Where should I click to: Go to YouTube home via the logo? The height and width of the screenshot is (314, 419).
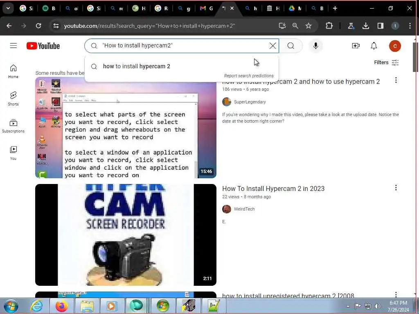[x=43, y=46]
